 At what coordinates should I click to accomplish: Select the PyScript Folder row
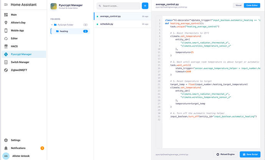click(70, 25)
